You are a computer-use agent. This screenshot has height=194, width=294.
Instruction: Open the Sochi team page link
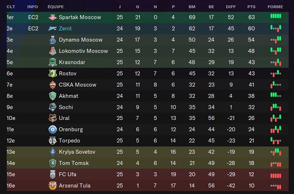[66, 107]
